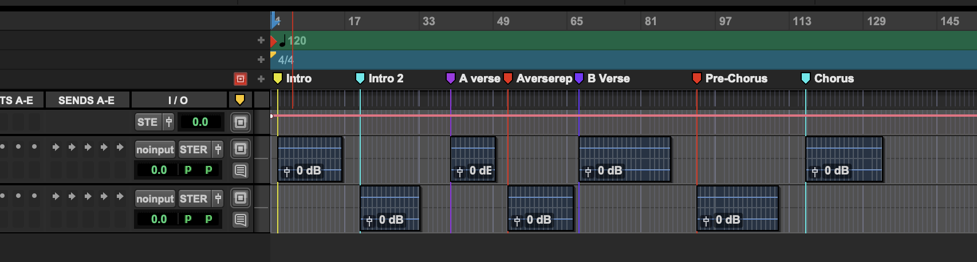
Task: Toggle the square track button on top STE track
Action: coord(241,122)
